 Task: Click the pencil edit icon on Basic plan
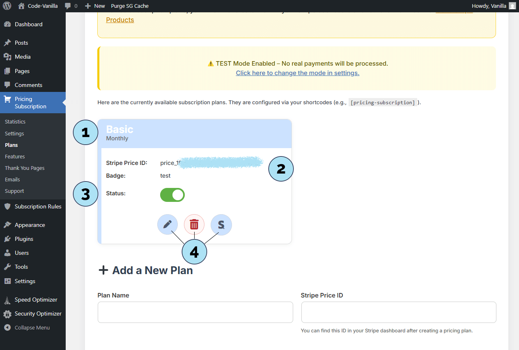pyautogui.click(x=167, y=224)
